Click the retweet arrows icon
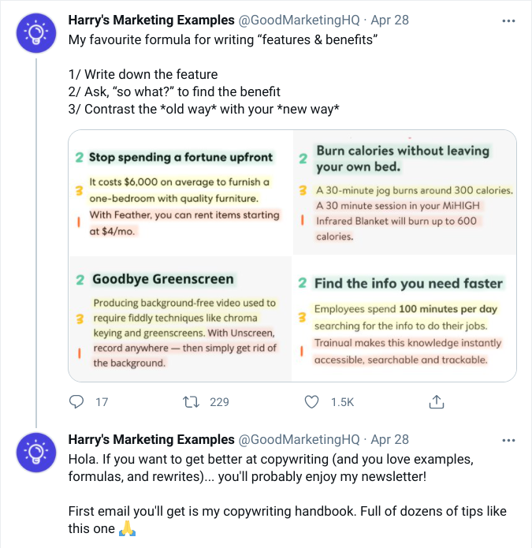This screenshot has height=548, width=532. (x=191, y=402)
